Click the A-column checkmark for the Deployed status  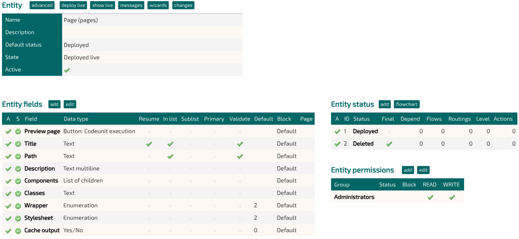(x=337, y=132)
